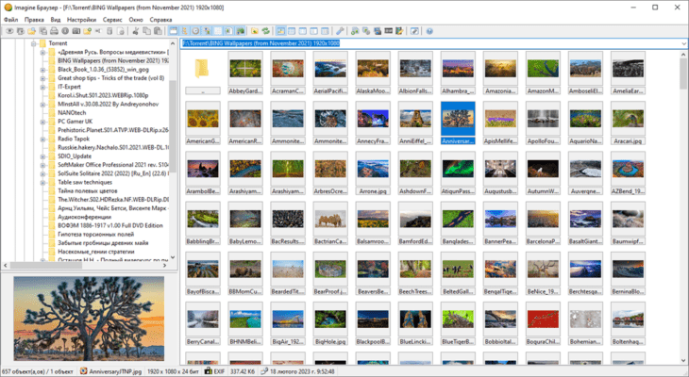Click the camera capture icon in toolbar
Viewport: 689px width, 377px height.
coord(76,31)
